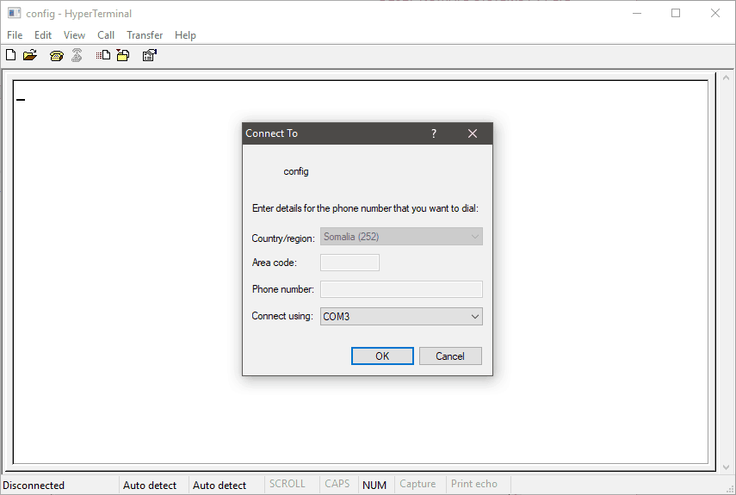Viewport: 736px width, 495px height.
Task: Click the Open folder toolbar icon
Action: coord(30,56)
